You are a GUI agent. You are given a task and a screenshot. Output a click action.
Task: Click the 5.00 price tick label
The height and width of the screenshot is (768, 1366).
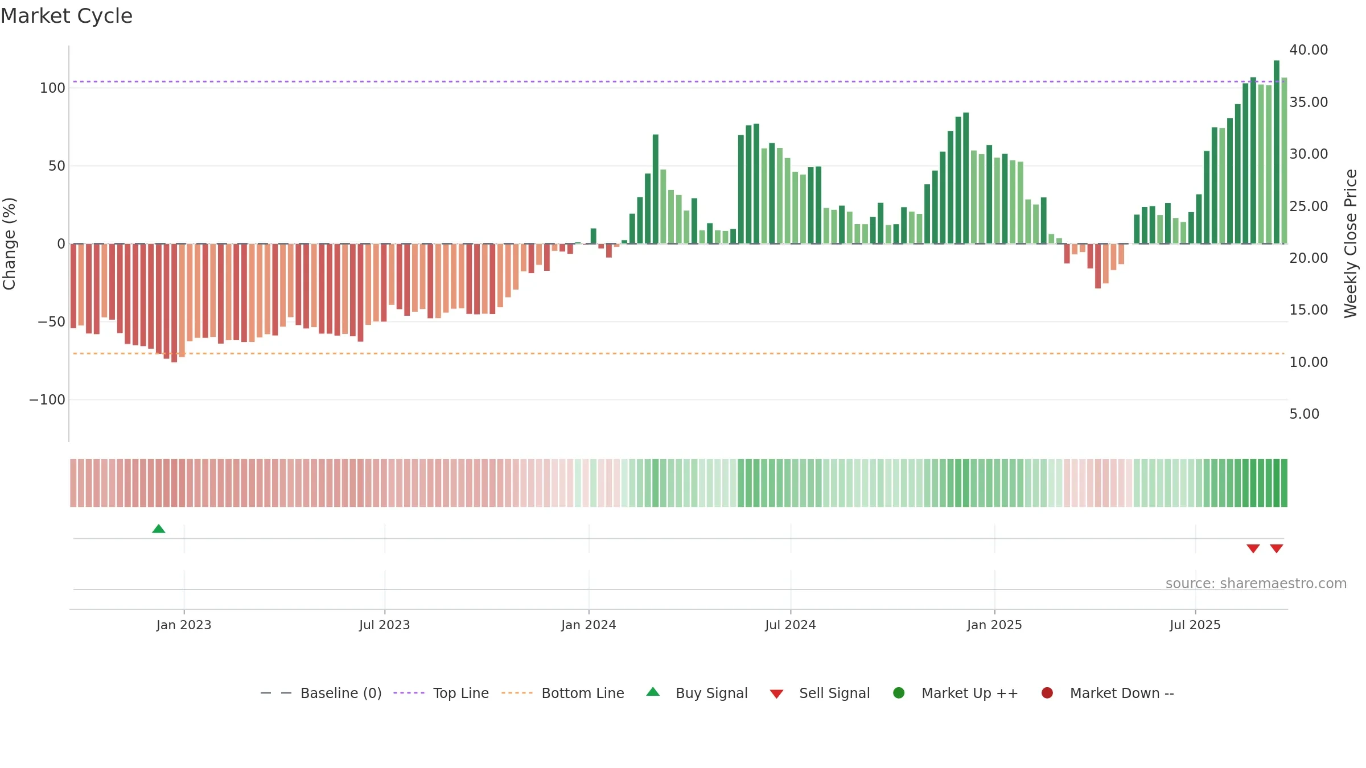click(x=1304, y=414)
